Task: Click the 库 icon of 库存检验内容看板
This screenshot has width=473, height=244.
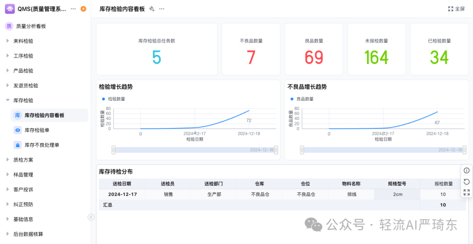Action: coord(18,115)
